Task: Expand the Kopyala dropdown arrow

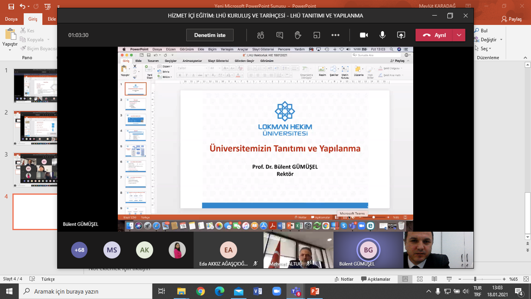Action: click(49, 40)
